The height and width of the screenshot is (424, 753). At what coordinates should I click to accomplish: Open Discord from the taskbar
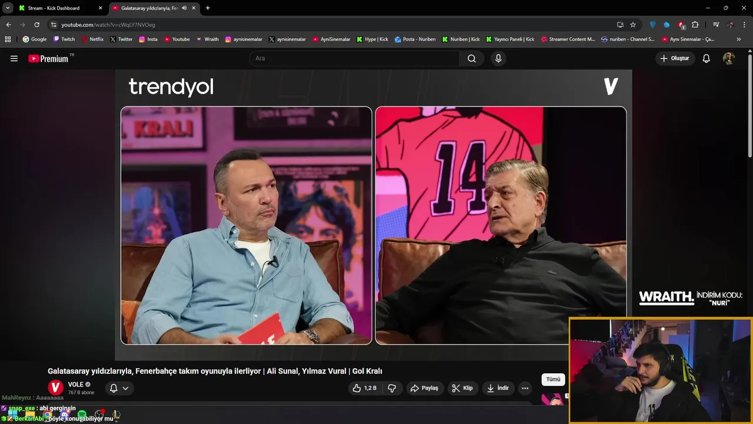[65, 415]
